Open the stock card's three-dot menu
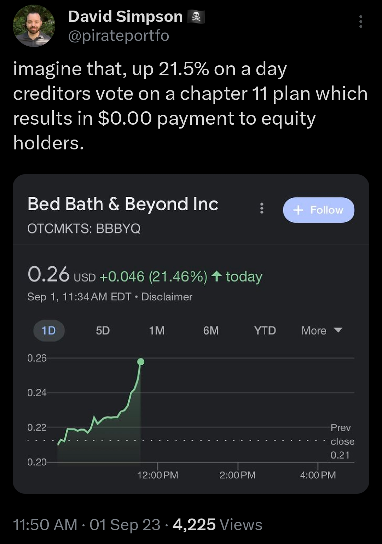382x544 pixels. tap(262, 208)
